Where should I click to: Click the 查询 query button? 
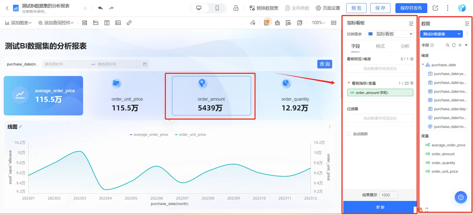pyautogui.click(x=325, y=64)
